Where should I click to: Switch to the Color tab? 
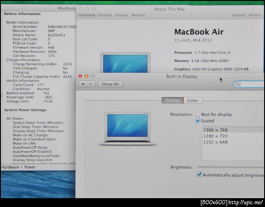click(193, 101)
